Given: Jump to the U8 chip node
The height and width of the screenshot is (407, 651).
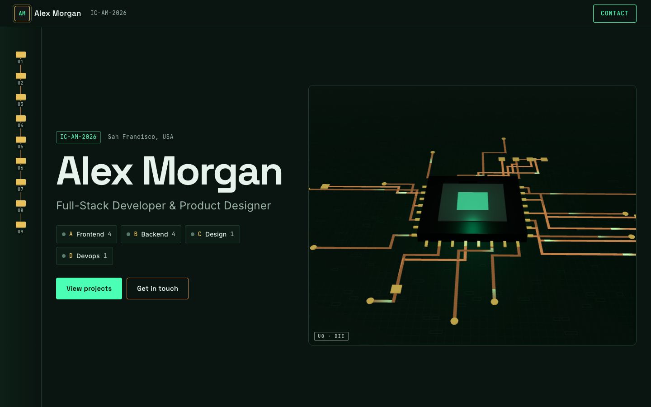Looking at the screenshot, I should click(21, 206).
